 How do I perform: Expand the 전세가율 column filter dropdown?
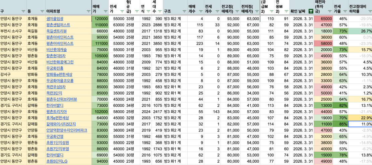click(344, 11)
